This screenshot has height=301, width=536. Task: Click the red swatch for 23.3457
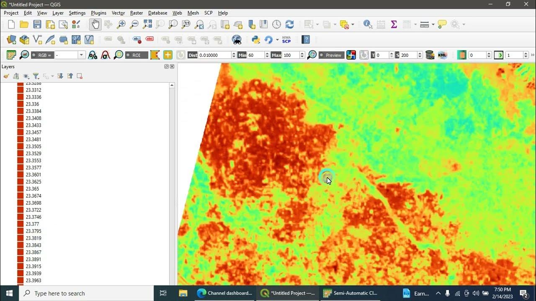coord(20,133)
